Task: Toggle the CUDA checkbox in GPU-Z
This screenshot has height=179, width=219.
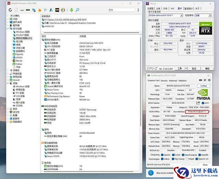Action: click(x=173, y=155)
